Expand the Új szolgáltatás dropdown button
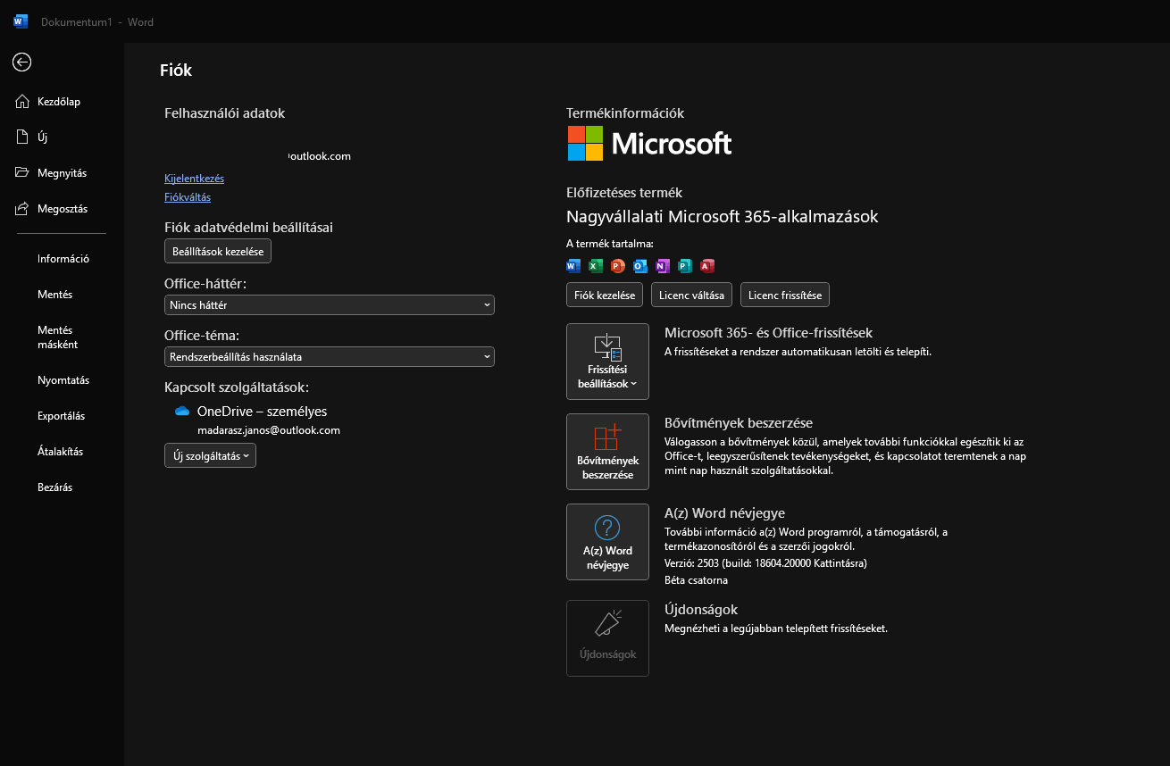Viewport: 1170px width, 766px height. pyautogui.click(x=210, y=455)
